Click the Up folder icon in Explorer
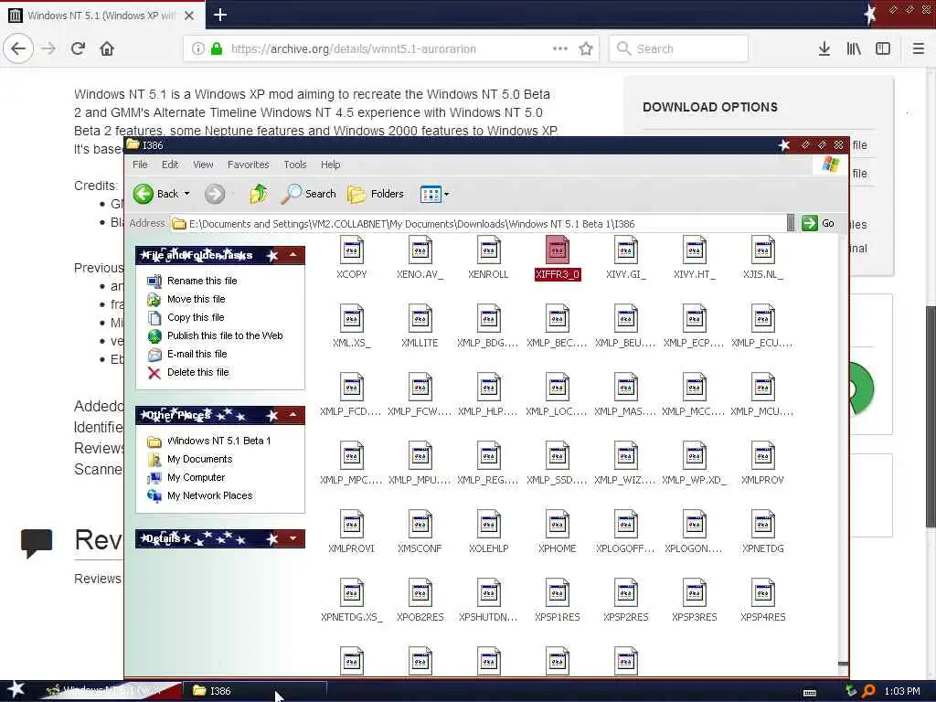This screenshot has width=936, height=702. [x=259, y=194]
